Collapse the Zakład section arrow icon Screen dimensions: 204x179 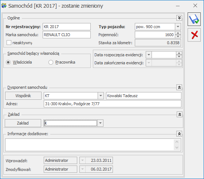[x=180, y=114]
